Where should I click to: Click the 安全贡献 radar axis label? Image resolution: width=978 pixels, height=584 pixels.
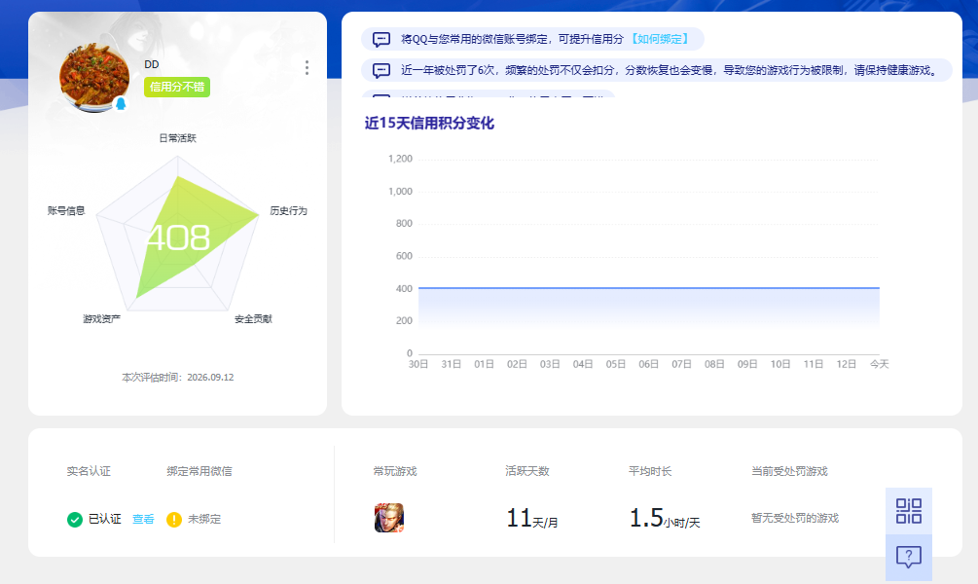(253, 319)
